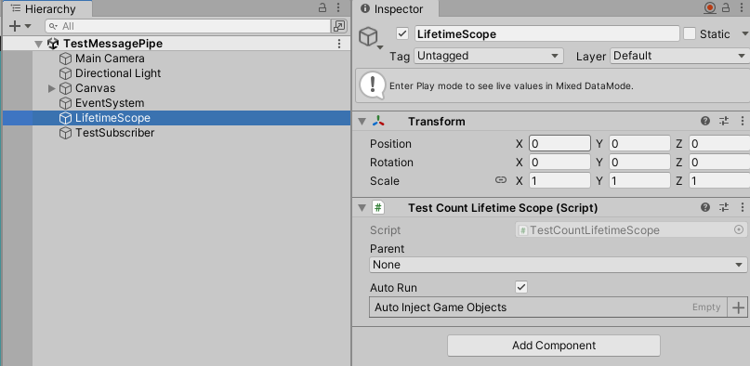The height and width of the screenshot is (366, 750).
Task: Open the Parent dropdown set to None
Action: [559, 265]
